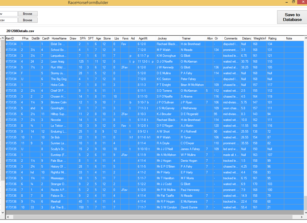
Task: Click the Save to Database button
Action: click(291, 17)
